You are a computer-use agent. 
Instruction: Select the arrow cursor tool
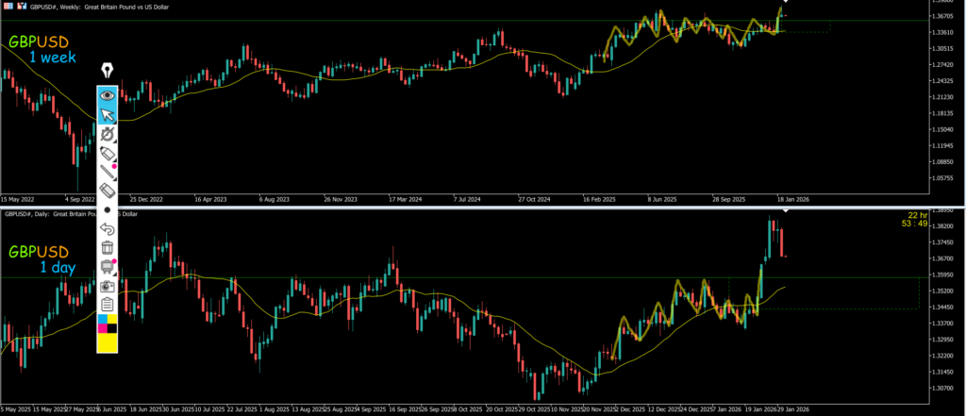108,114
